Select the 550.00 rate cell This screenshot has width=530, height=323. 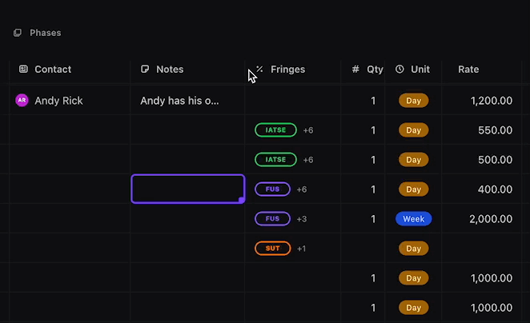[x=482, y=130]
